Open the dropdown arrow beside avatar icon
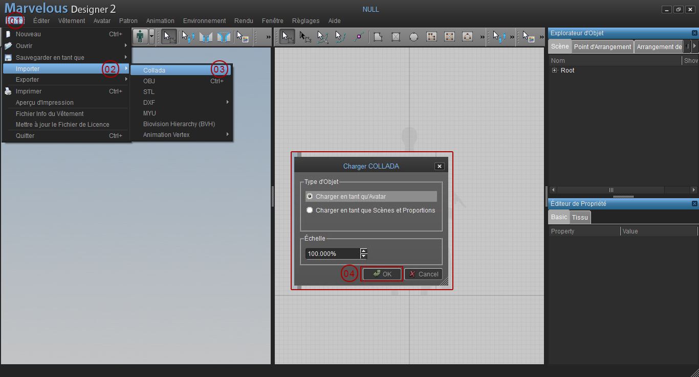The width and height of the screenshot is (699, 377). [151, 37]
